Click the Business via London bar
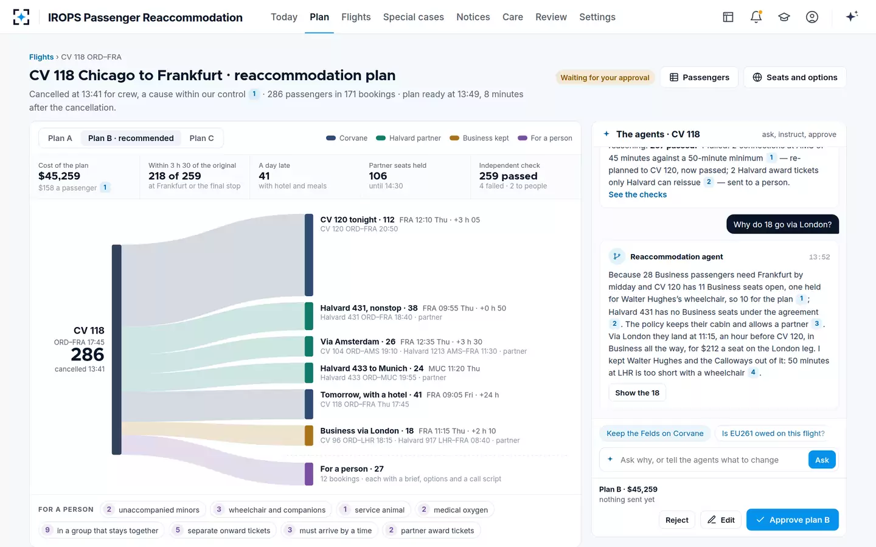The height and width of the screenshot is (547, 876). coord(309,436)
